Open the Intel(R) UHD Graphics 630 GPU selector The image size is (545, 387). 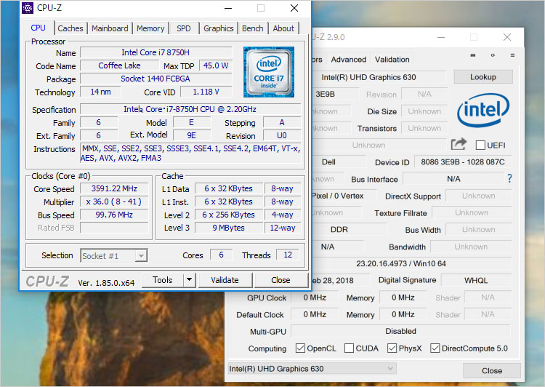[x=312, y=369]
